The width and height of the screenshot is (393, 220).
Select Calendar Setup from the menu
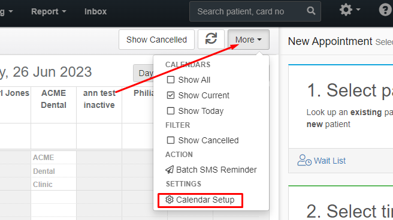[200, 200]
